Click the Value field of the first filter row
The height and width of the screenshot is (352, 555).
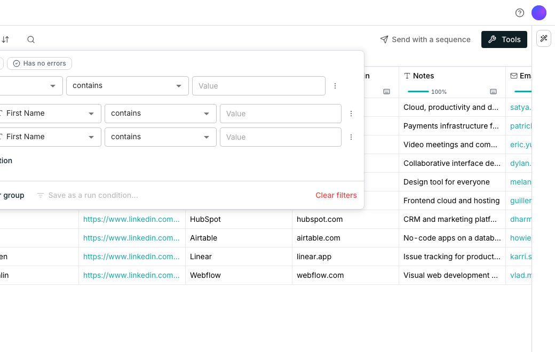click(x=259, y=86)
